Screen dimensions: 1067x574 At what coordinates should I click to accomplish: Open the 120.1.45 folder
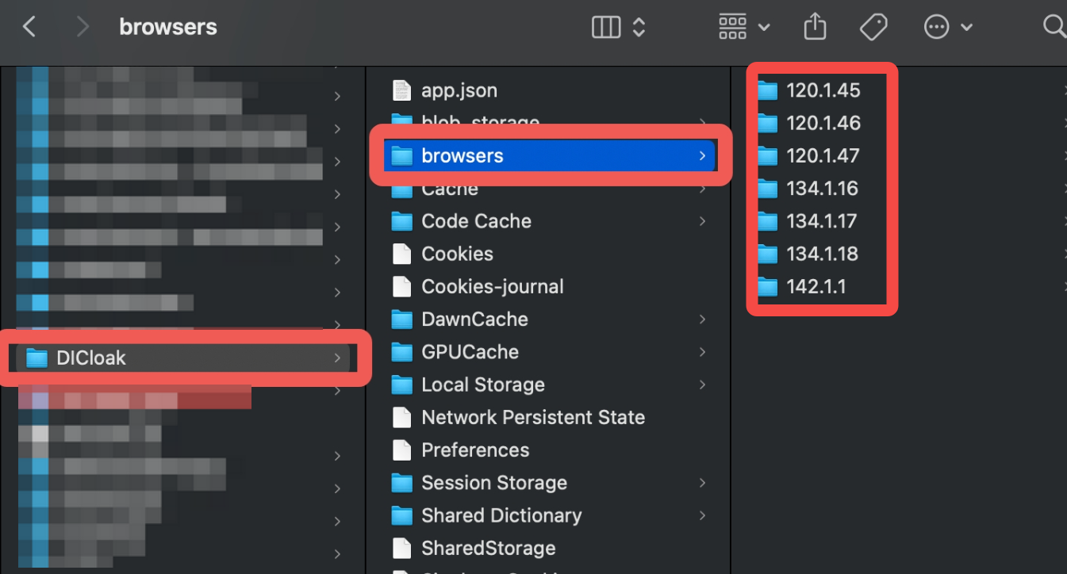click(823, 90)
